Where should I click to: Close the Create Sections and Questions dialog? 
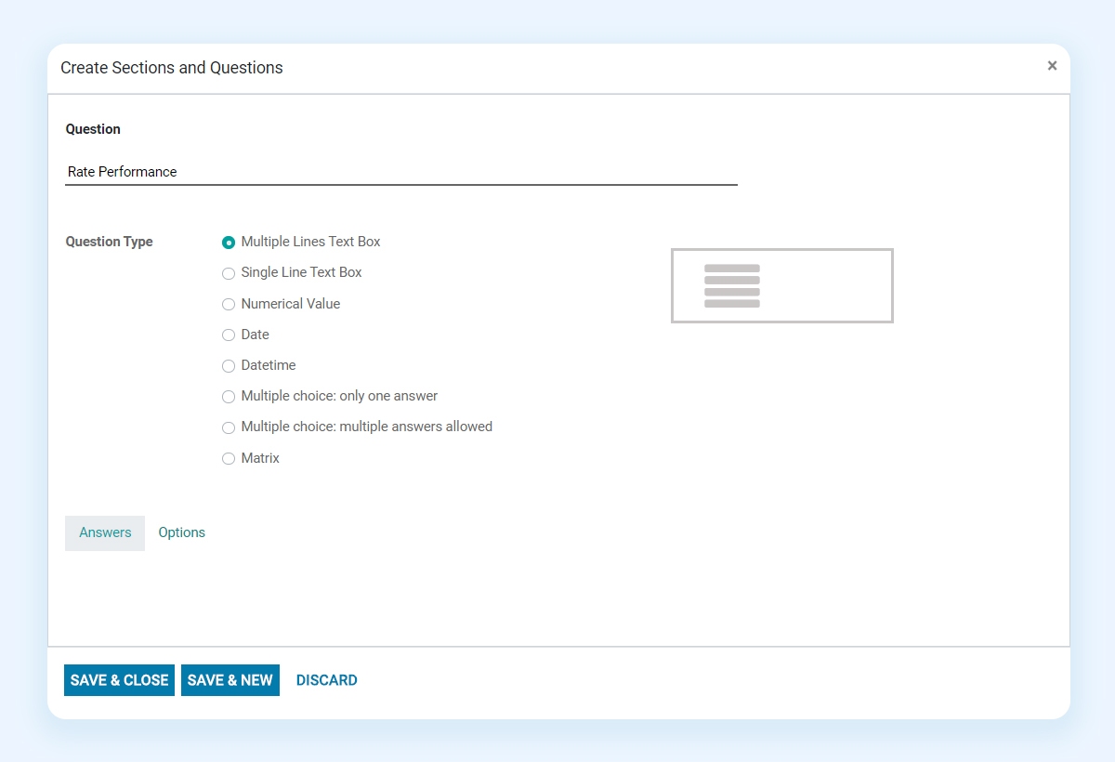tap(1052, 66)
